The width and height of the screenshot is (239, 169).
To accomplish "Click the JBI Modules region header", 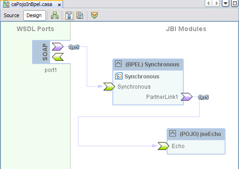I will [x=186, y=29].
